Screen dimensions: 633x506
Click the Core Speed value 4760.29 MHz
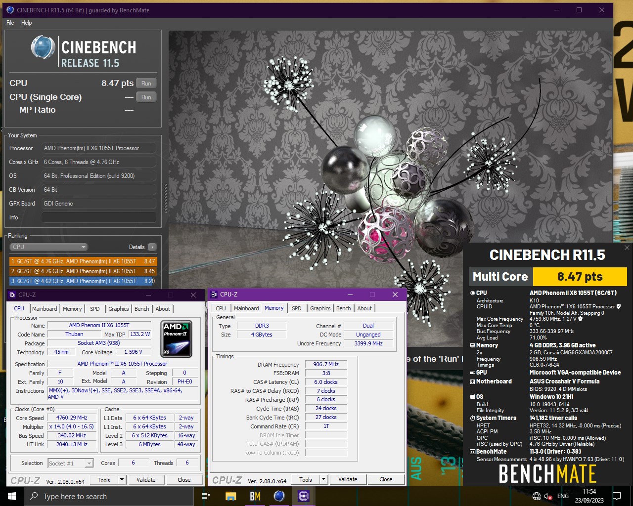[x=72, y=418]
